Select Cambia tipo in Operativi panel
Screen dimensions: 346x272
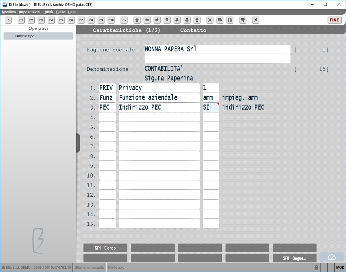[38, 36]
